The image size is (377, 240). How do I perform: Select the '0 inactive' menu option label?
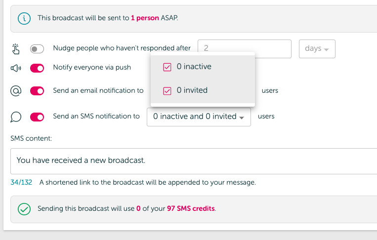[x=194, y=66]
